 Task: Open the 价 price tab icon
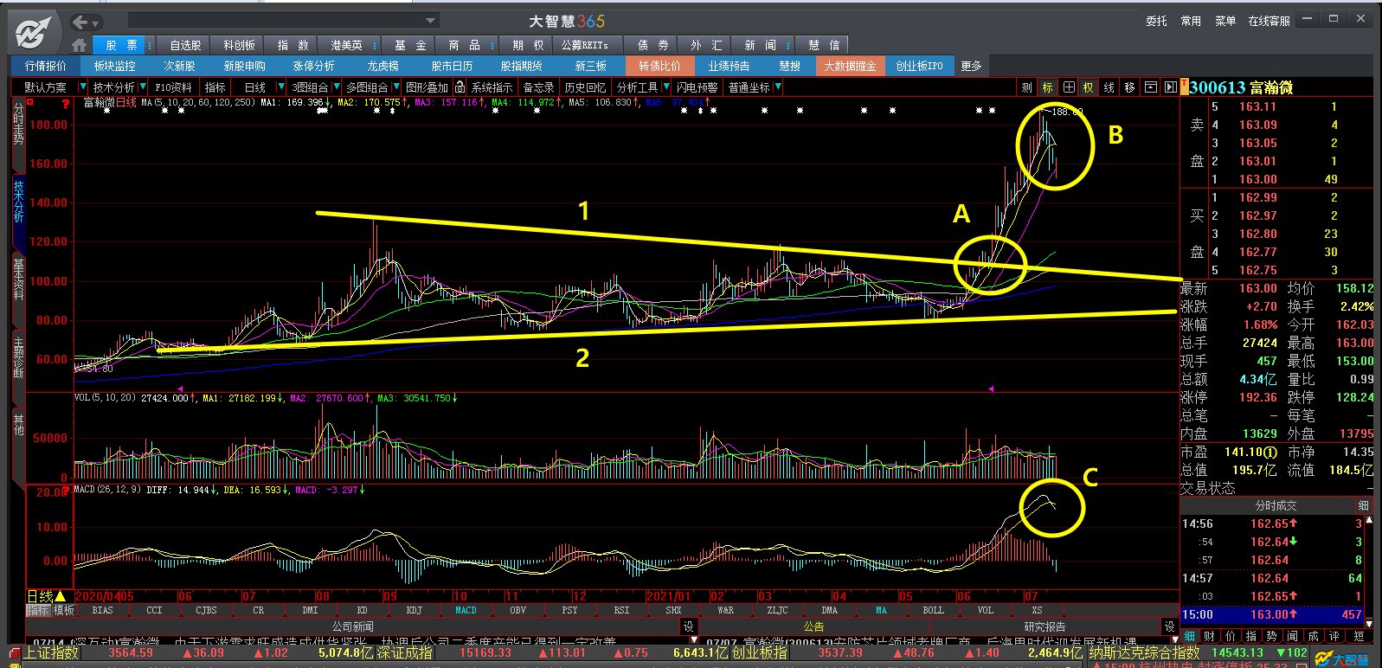pyautogui.click(x=1231, y=636)
